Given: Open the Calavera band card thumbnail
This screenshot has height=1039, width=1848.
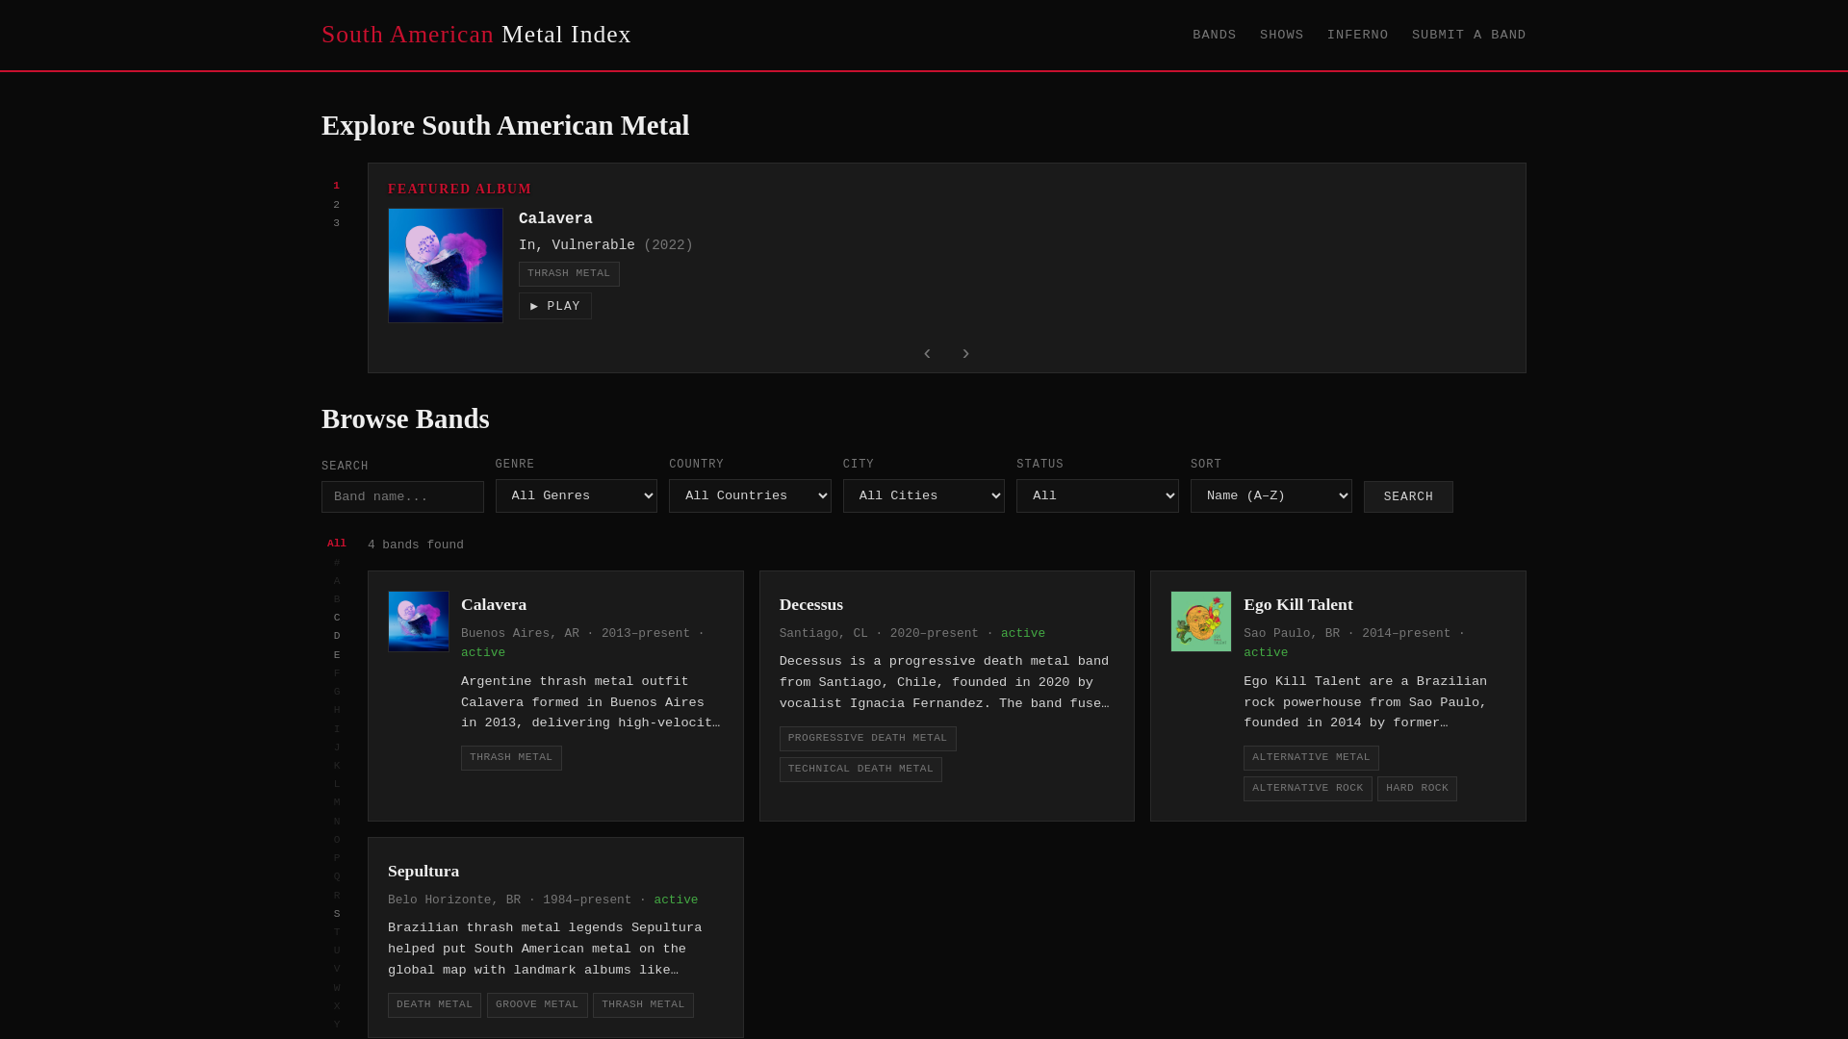Looking at the screenshot, I should point(419,621).
